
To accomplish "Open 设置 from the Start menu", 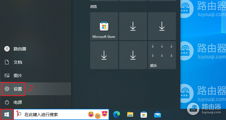I will pos(36,89).
